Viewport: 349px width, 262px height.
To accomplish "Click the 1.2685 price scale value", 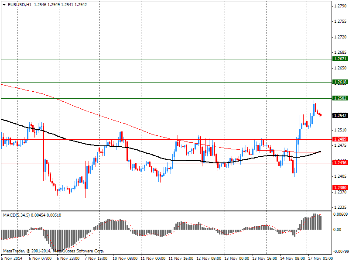I will click(341, 52).
